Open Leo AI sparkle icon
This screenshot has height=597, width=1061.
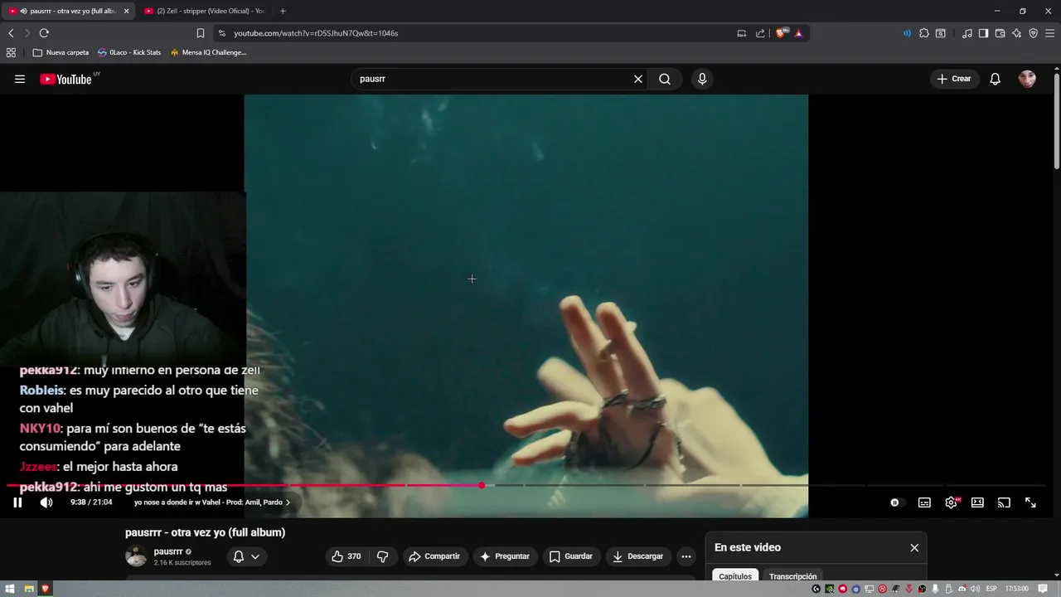coord(1016,33)
